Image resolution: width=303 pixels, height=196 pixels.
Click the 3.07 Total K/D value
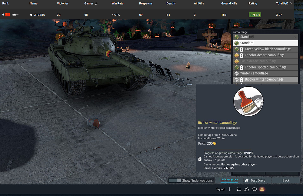pos(279,15)
